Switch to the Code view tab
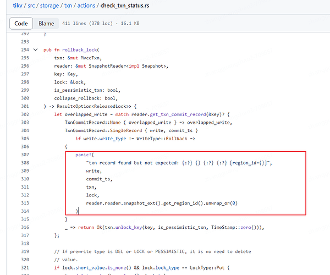The width and height of the screenshot is (330, 275). coord(21,23)
